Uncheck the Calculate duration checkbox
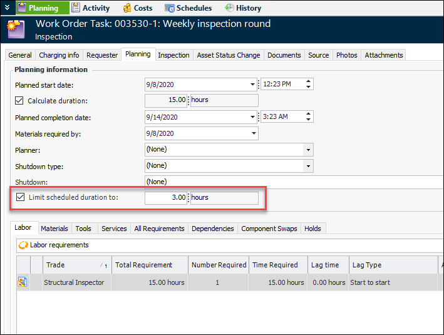Viewport: 444px width, 335px height. (19, 101)
